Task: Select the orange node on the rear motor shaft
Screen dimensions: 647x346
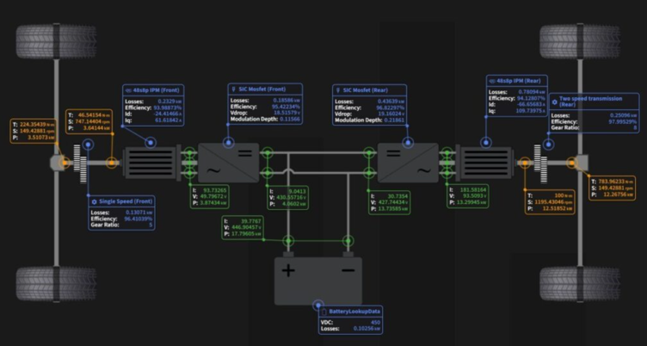Action: click(x=525, y=163)
